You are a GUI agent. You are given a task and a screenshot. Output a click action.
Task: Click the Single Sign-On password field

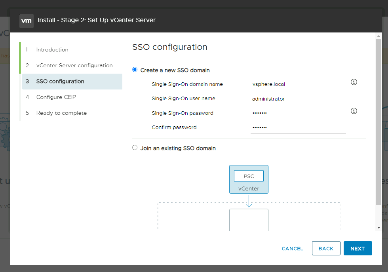click(298, 113)
